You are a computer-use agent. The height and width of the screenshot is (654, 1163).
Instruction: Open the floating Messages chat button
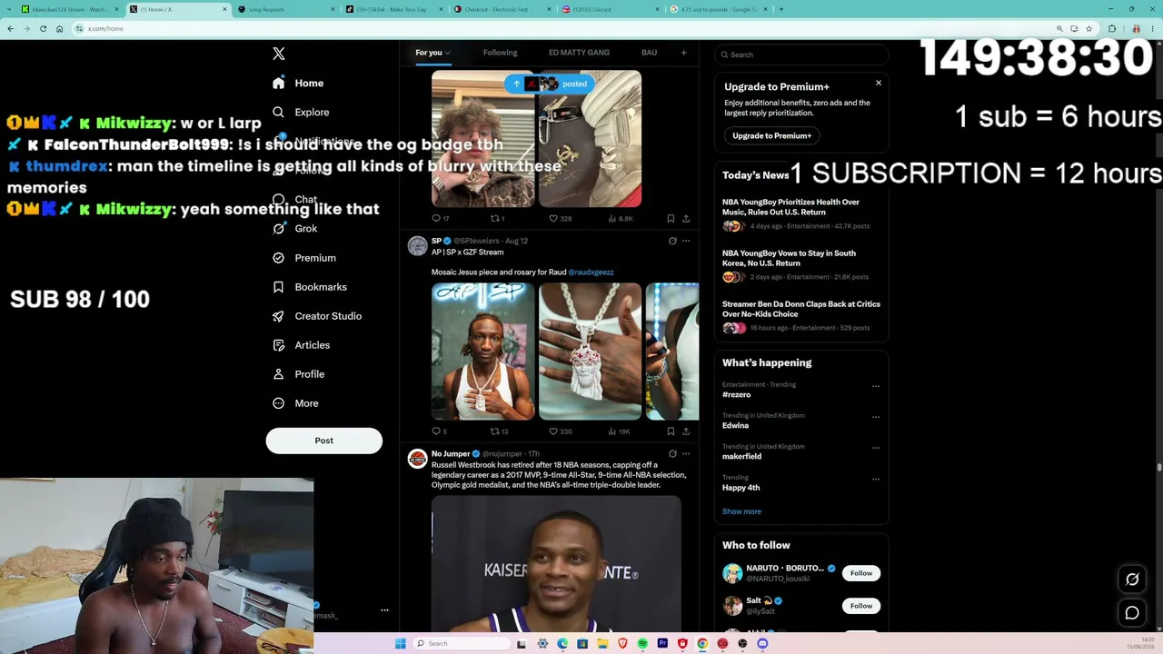[x=1132, y=613]
